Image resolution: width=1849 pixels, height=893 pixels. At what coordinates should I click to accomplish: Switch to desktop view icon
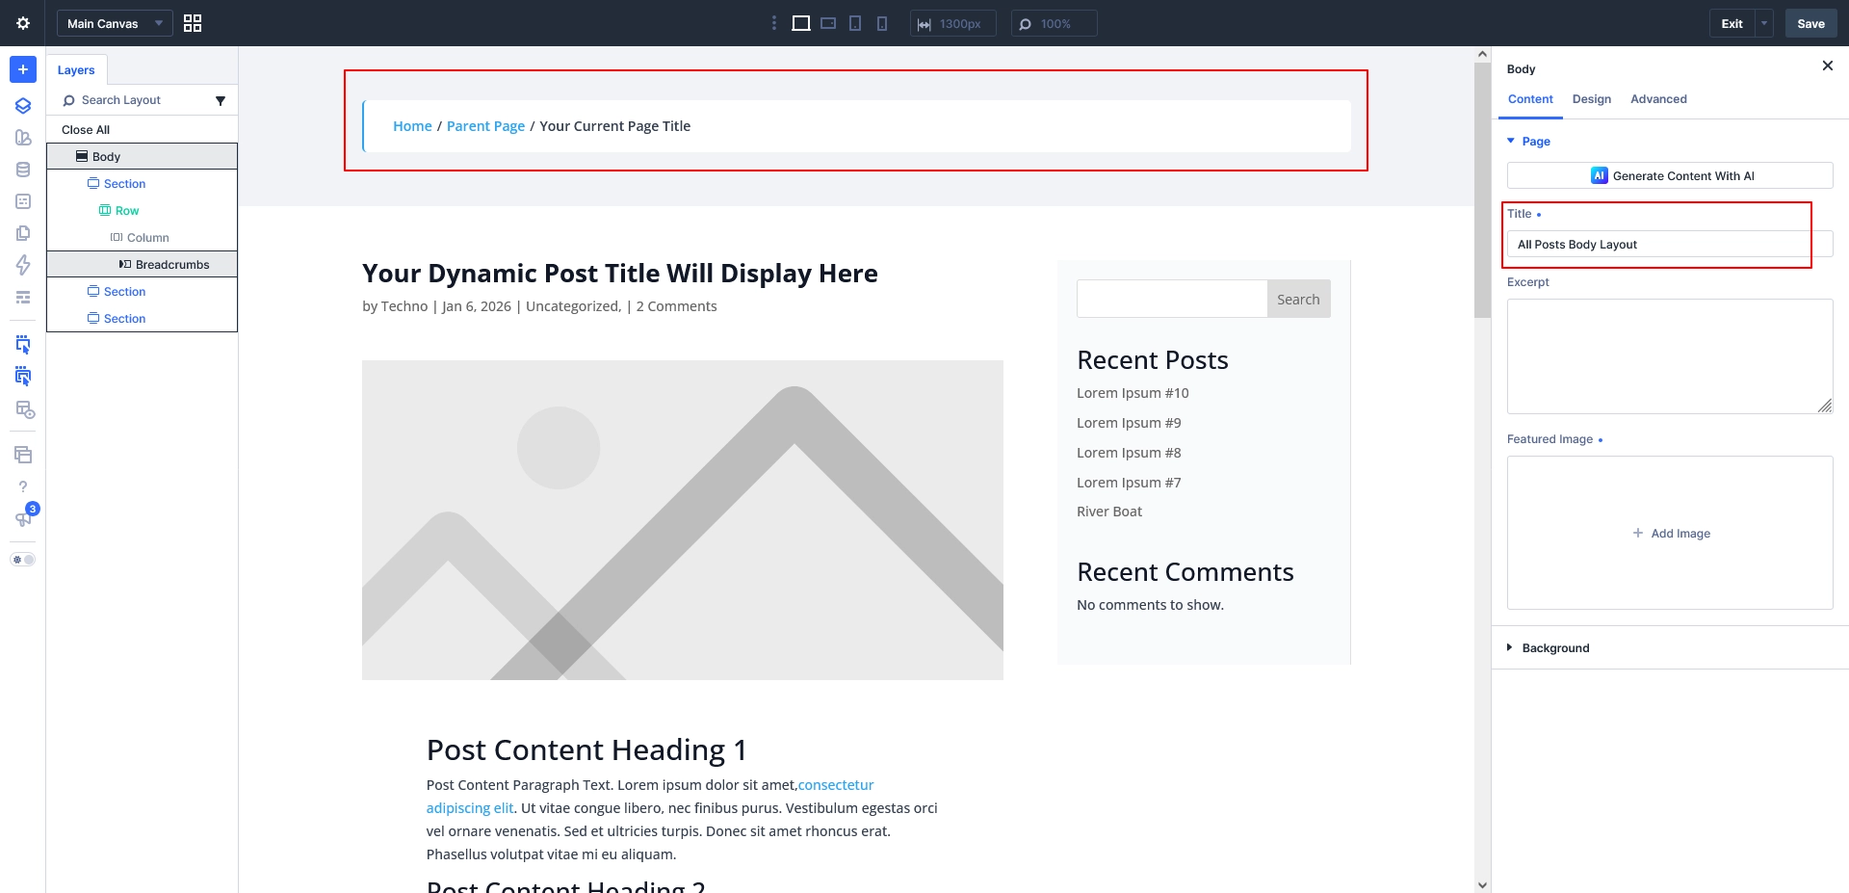[x=800, y=23]
